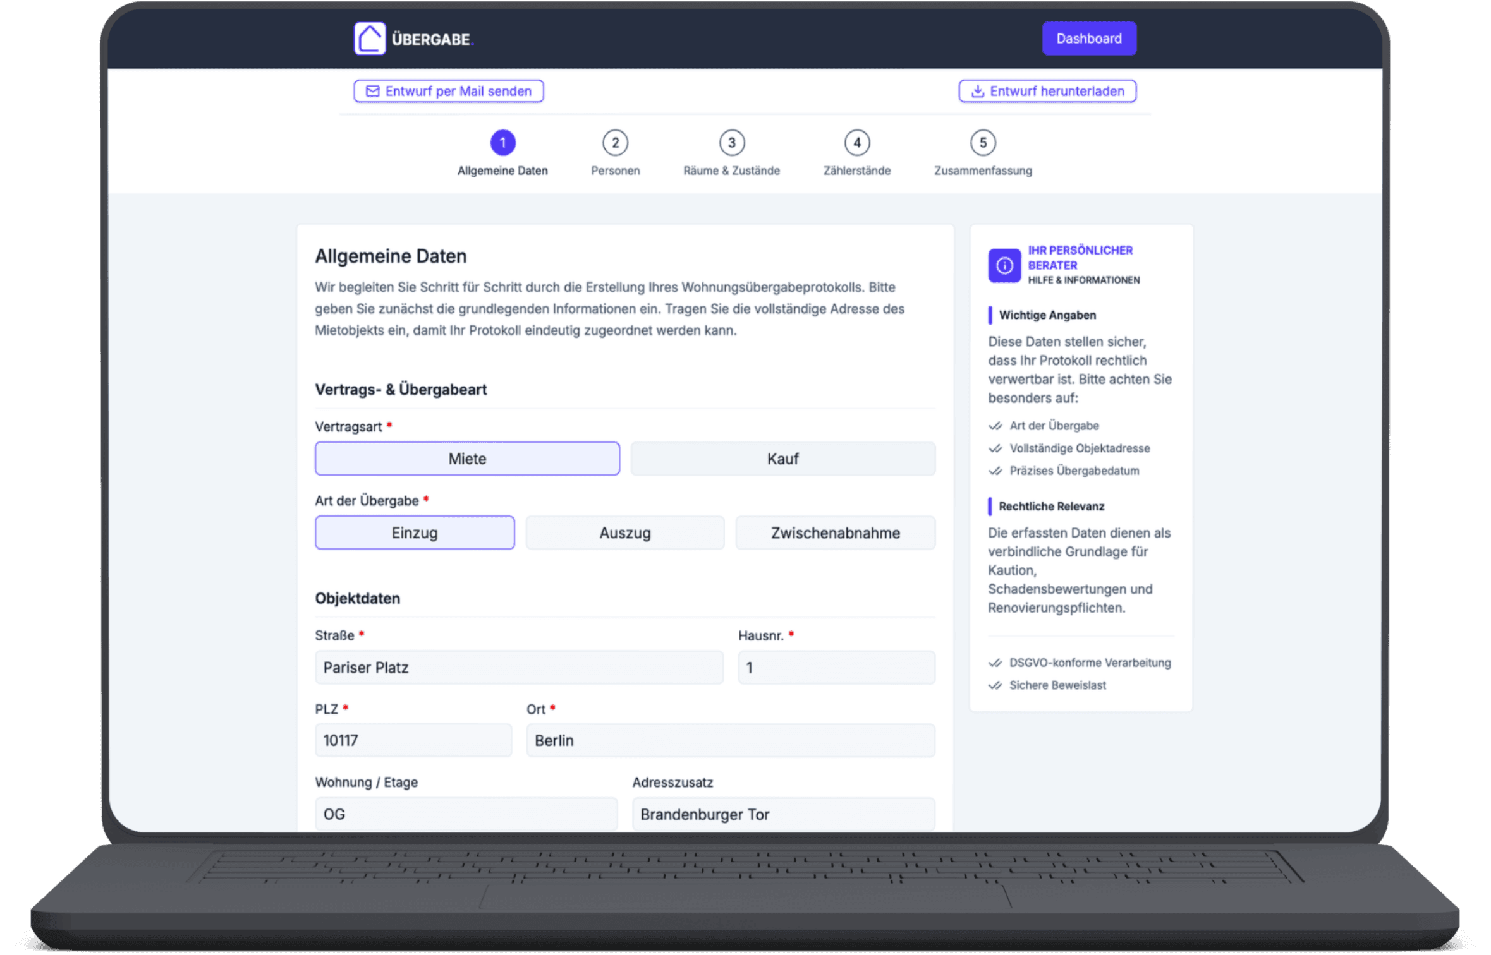The height and width of the screenshot is (955, 1491).
Task: Click step 4 circle for Zählerstände
Action: click(856, 143)
